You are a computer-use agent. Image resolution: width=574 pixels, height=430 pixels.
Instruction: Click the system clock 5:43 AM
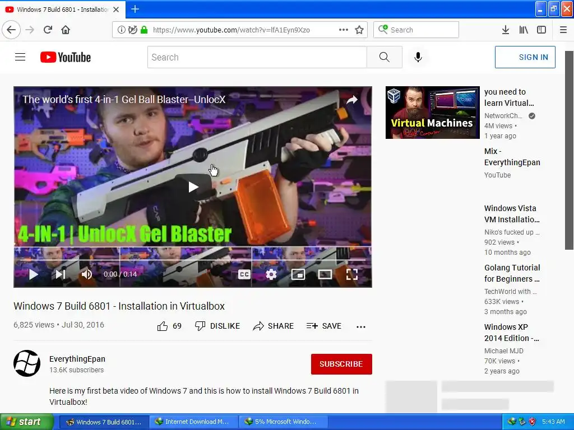(553, 422)
